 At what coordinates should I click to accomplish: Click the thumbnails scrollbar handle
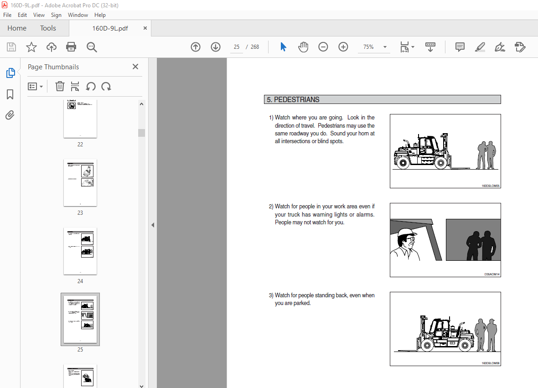[141, 133]
